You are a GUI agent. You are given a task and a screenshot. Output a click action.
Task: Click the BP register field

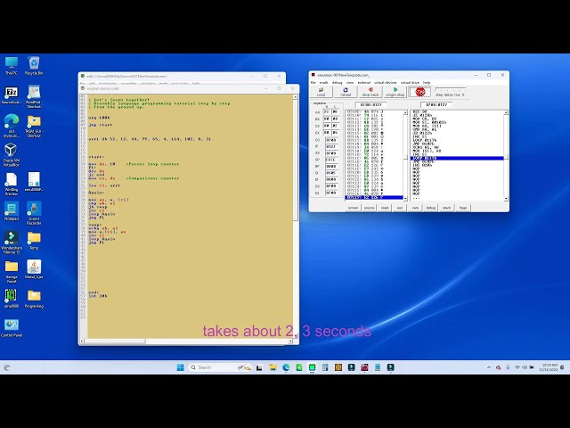click(x=330, y=167)
